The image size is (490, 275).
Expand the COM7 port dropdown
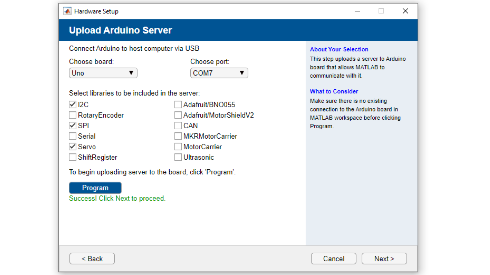pyautogui.click(x=219, y=73)
